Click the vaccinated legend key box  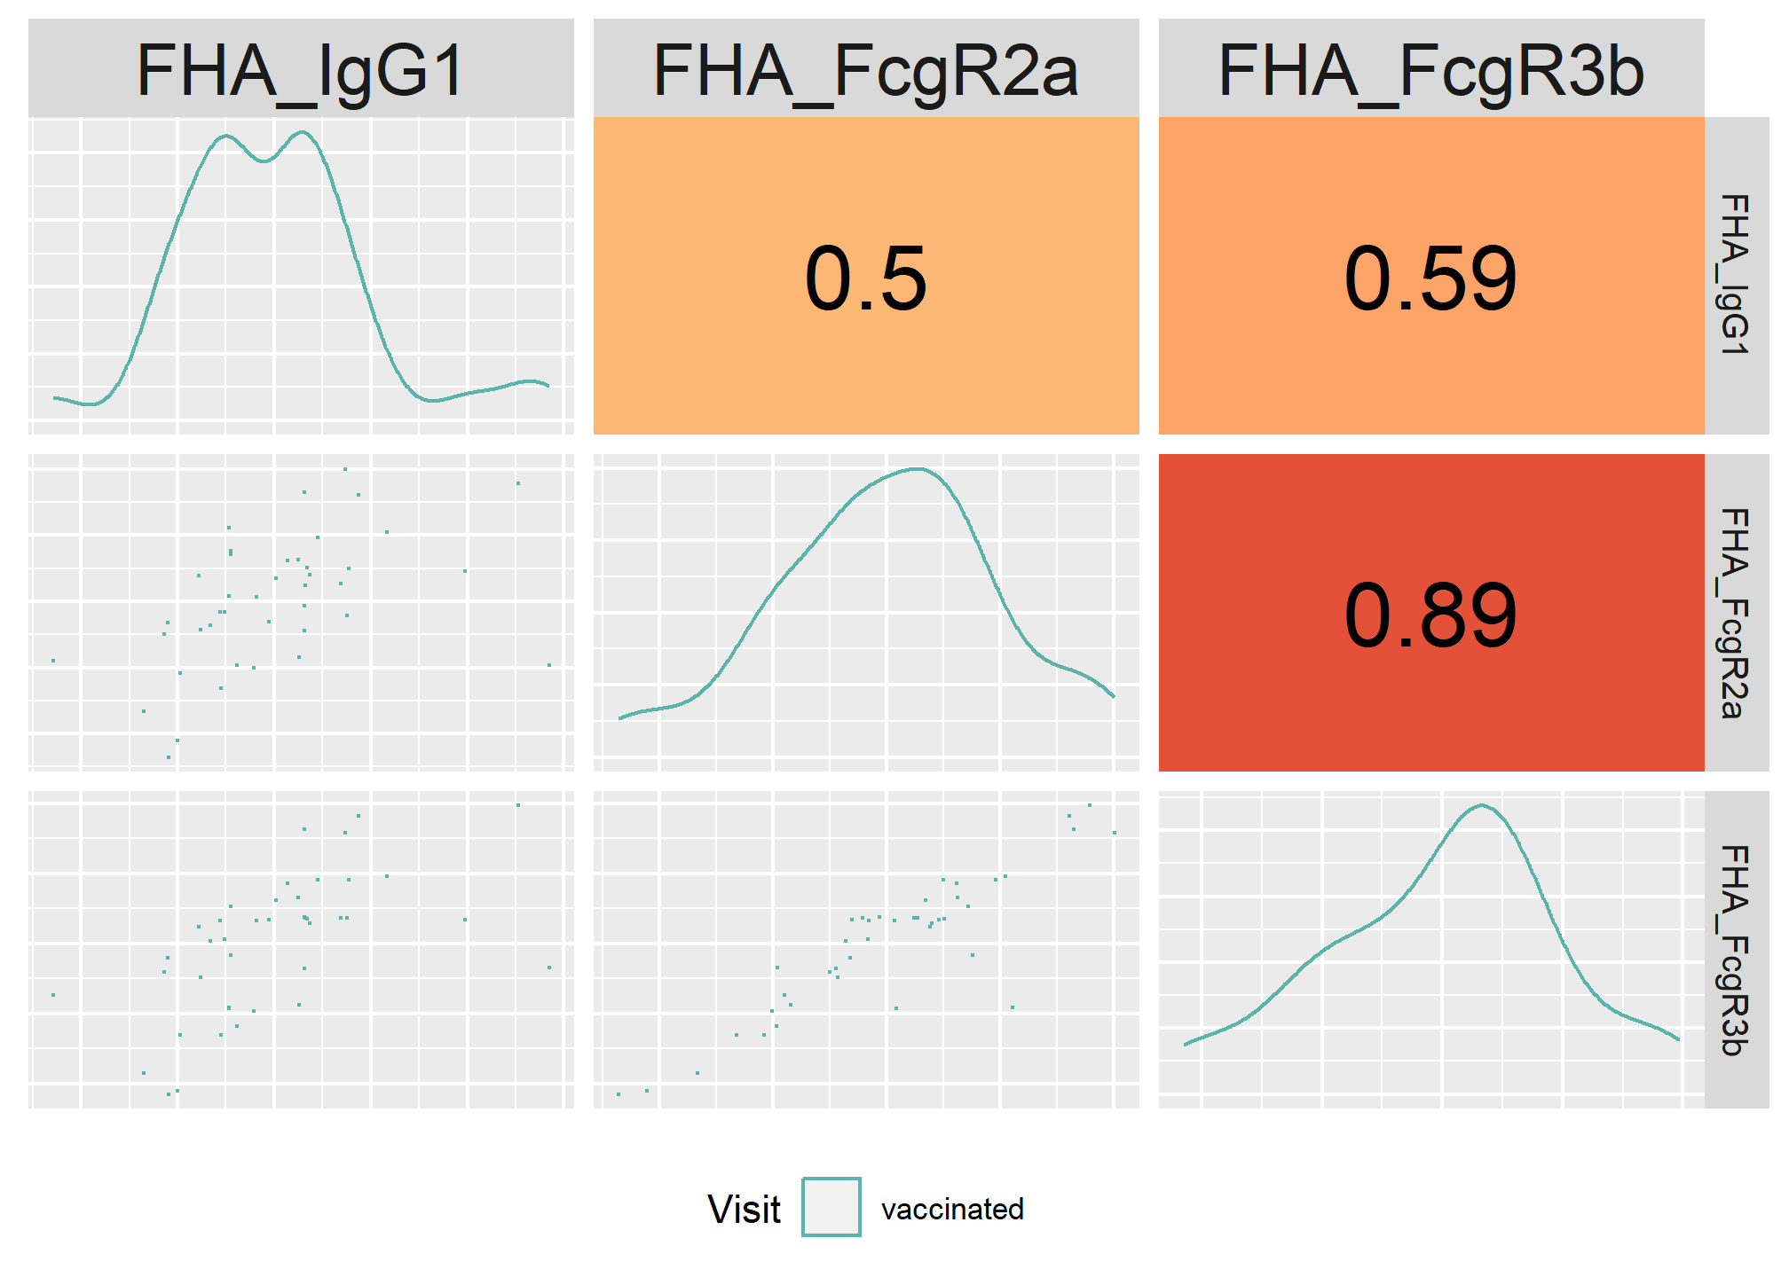coord(831,1207)
